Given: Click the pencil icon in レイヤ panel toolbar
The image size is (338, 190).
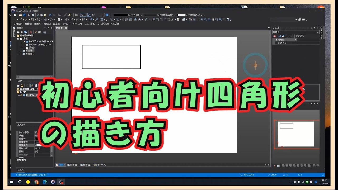Looking at the screenshot, I should coord(32,85).
